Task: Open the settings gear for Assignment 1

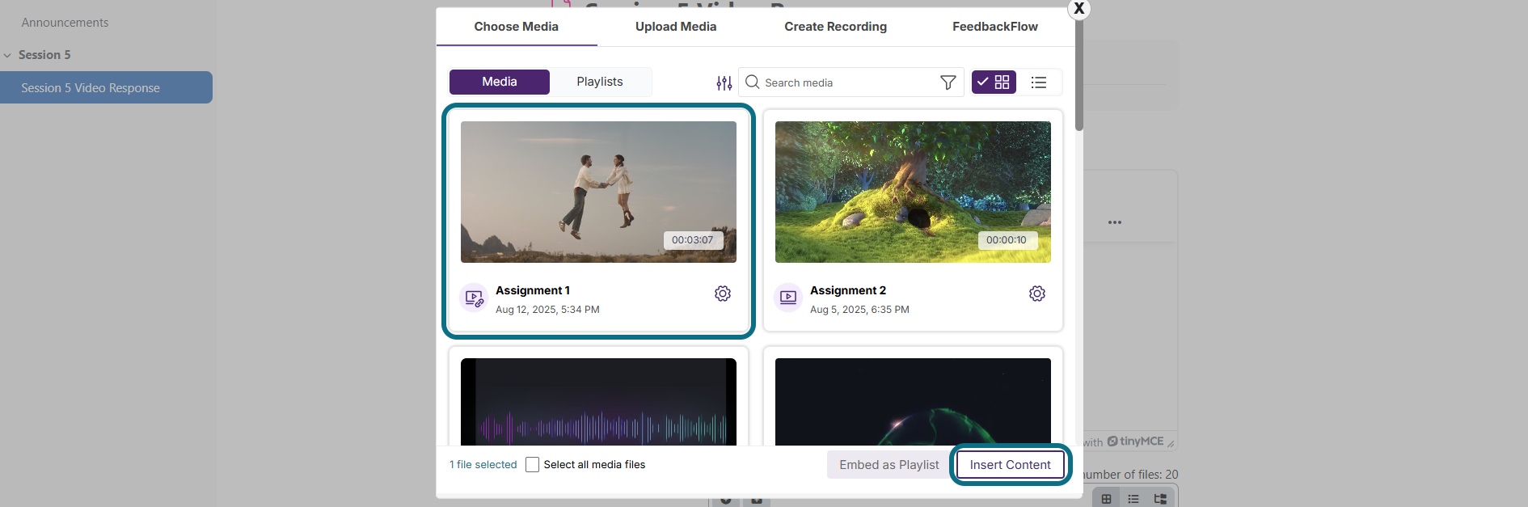Action: 723,294
